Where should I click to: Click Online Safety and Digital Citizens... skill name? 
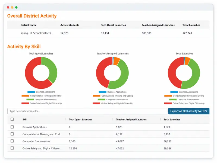click(42, 148)
